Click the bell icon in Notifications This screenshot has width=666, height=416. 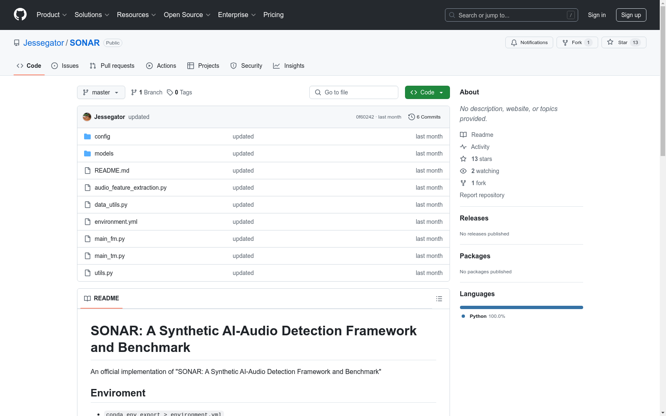(514, 42)
